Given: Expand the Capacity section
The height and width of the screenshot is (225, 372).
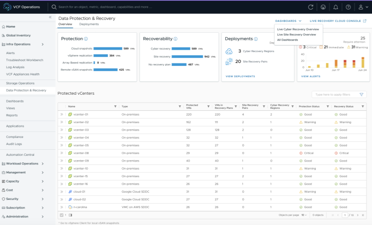Looking at the screenshot, I should (43, 181).
